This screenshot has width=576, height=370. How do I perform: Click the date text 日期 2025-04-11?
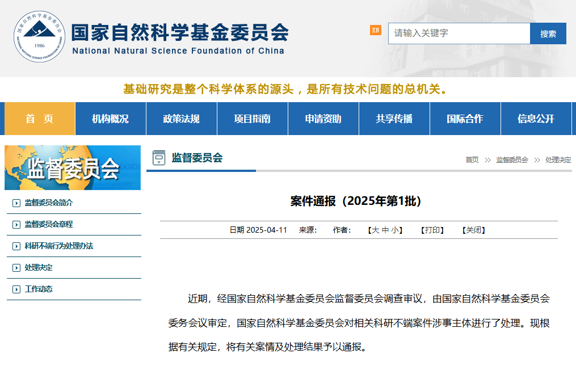pyautogui.click(x=258, y=230)
